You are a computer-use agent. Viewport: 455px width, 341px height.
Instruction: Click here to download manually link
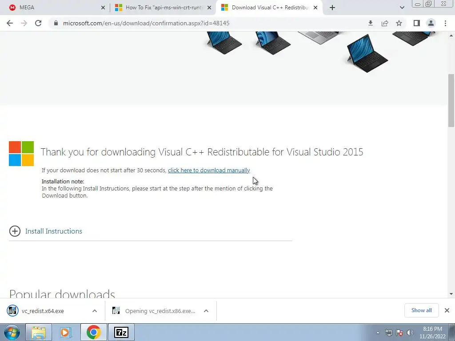coord(209,170)
